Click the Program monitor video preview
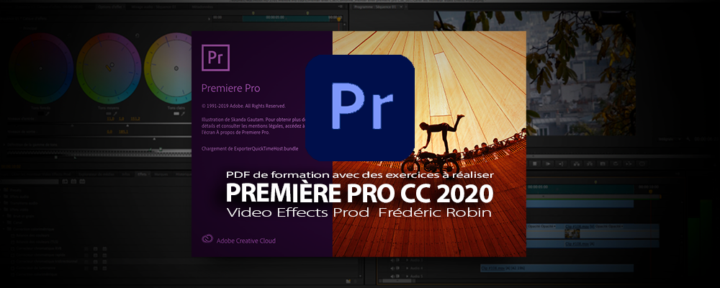Screen dimensions: 720x288 coord(580,73)
